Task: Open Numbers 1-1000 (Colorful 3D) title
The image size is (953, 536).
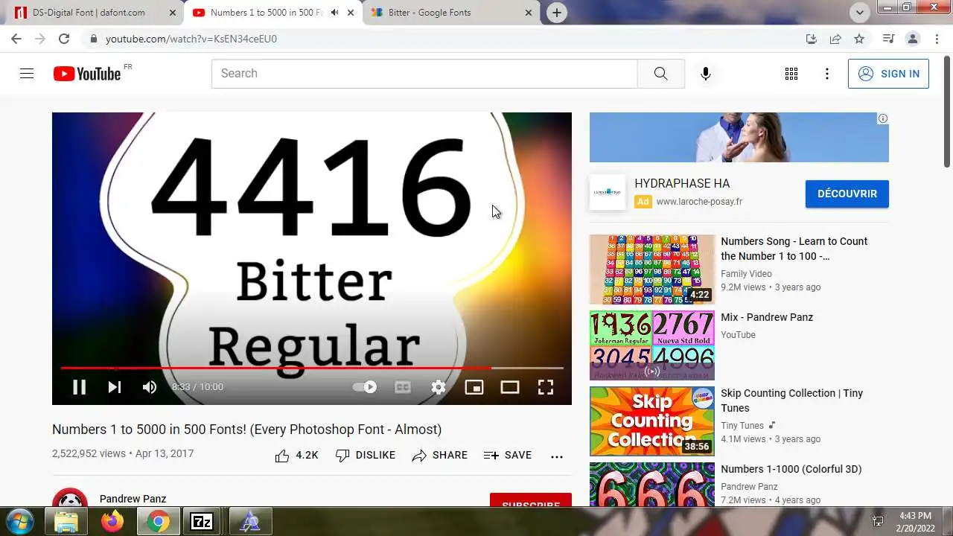Action: 791,469
